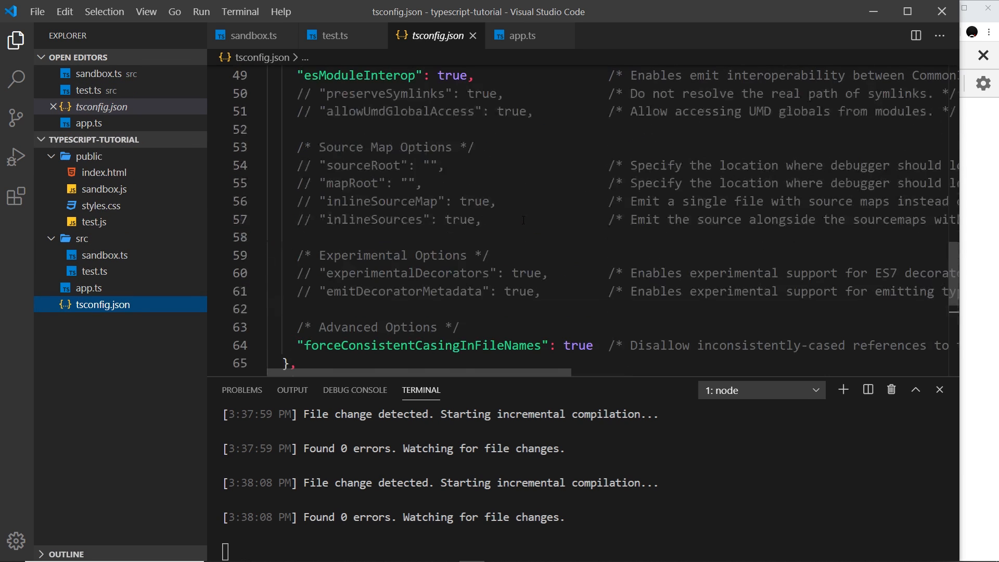The height and width of the screenshot is (562, 999).
Task: Switch to the sandbox.ts editor tab
Action: [x=253, y=35]
